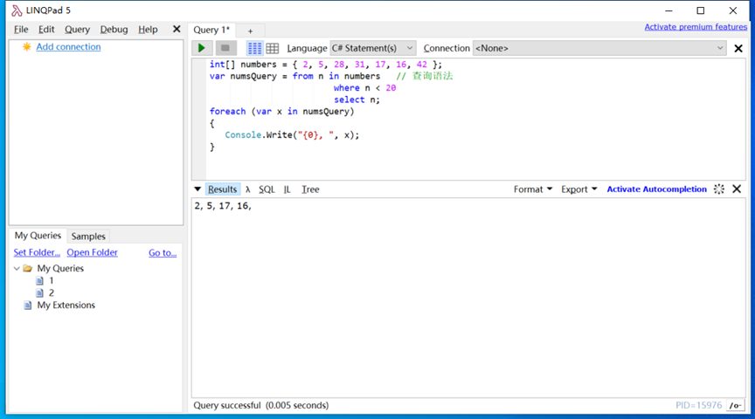The image size is (755, 419).
Task: Click the /o- optimization toggle in the status bar
Action: tap(735, 406)
